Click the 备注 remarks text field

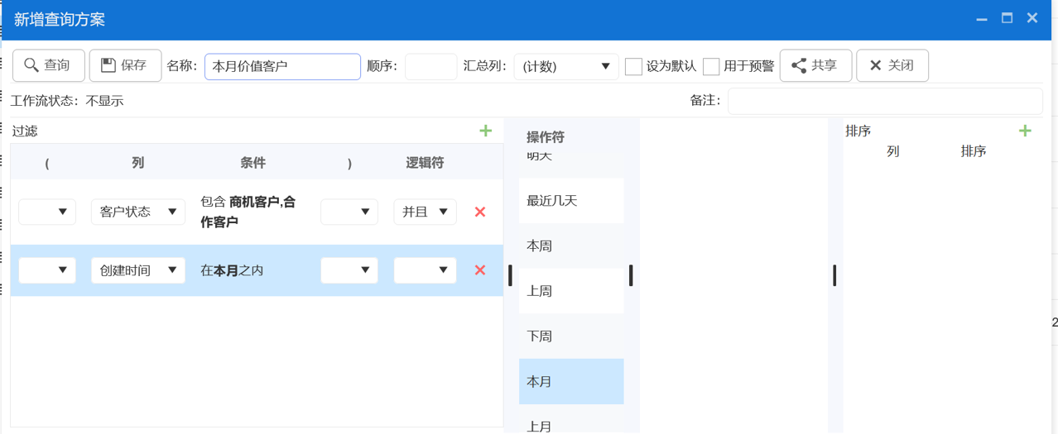point(884,101)
